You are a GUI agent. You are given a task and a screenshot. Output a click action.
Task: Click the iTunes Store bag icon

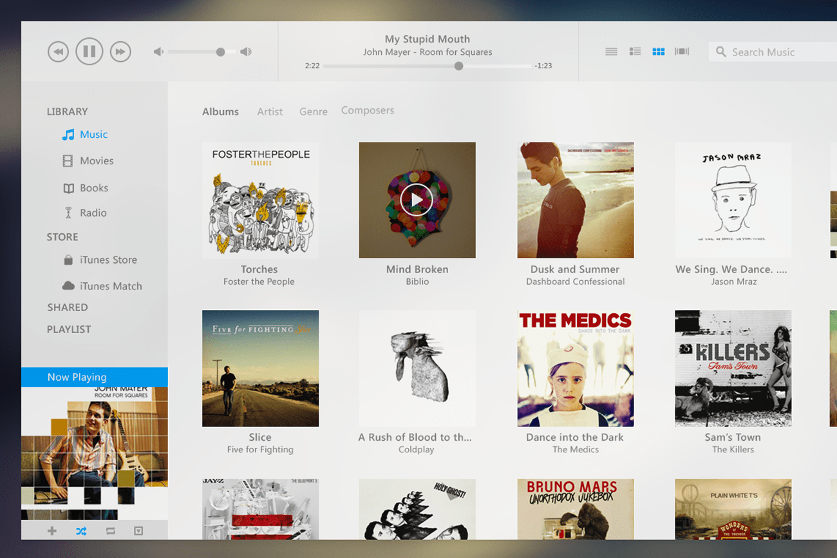click(68, 260)
